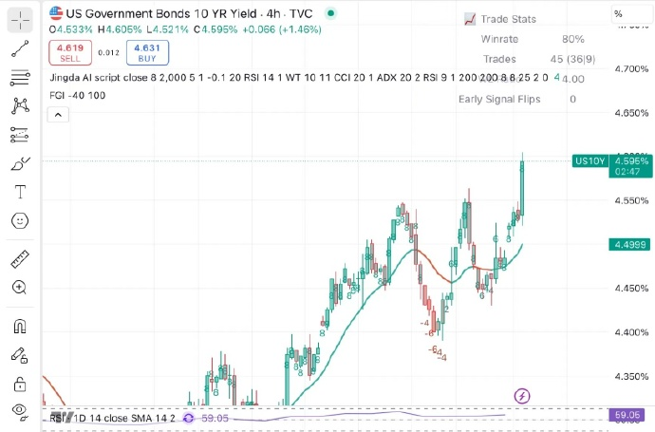Click the US Government Bonds 10 YR Yield title
The width and height of the screenshot is (655, 432).
(x=161, y=14)
